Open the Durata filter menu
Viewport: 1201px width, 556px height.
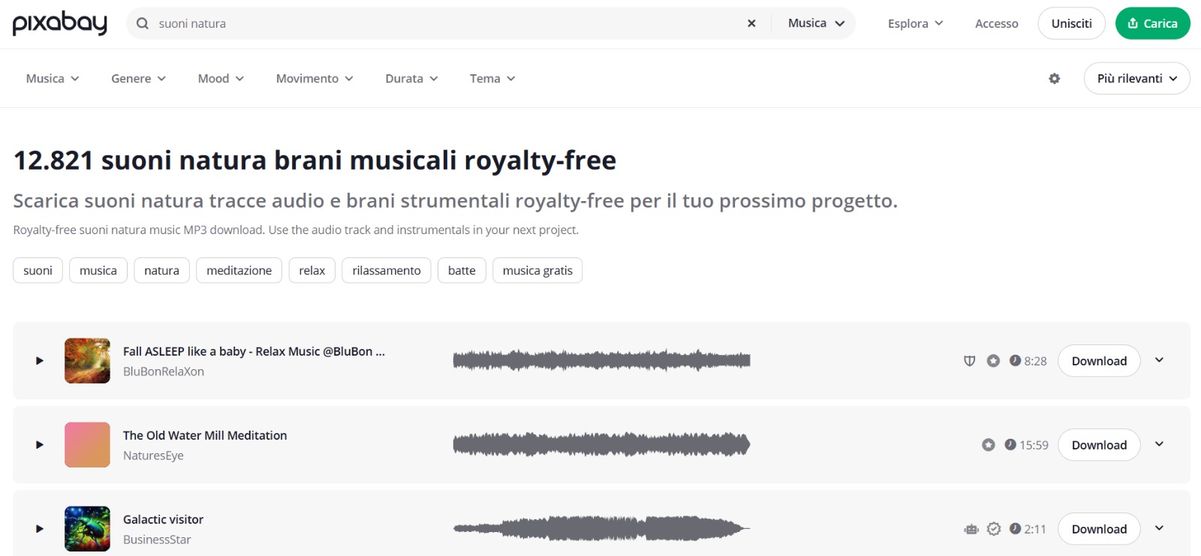pyautogui.click(x=411, y=79)
